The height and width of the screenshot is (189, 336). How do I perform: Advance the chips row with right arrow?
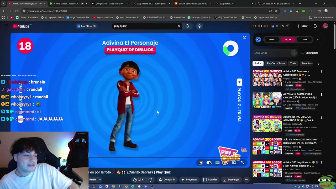319,64
